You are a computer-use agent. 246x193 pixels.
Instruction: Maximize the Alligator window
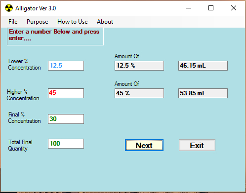click(211, 8)
